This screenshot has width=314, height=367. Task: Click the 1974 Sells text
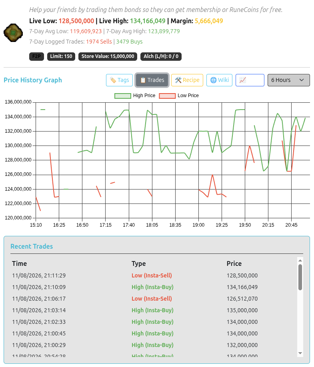99,42
